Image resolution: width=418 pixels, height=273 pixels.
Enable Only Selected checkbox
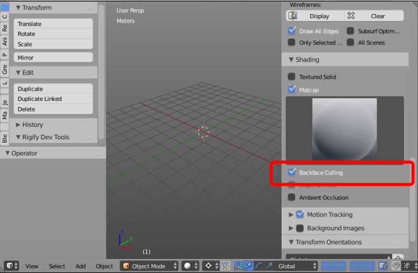(x=292, y=42)
